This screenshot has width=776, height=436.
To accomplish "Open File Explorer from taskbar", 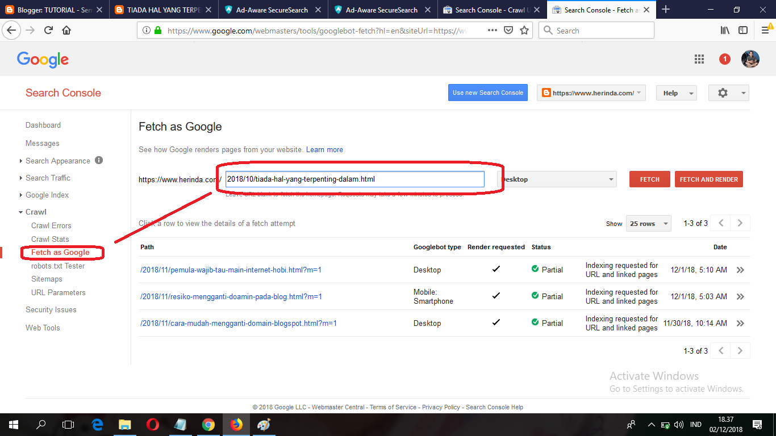I will coord(124,425).
